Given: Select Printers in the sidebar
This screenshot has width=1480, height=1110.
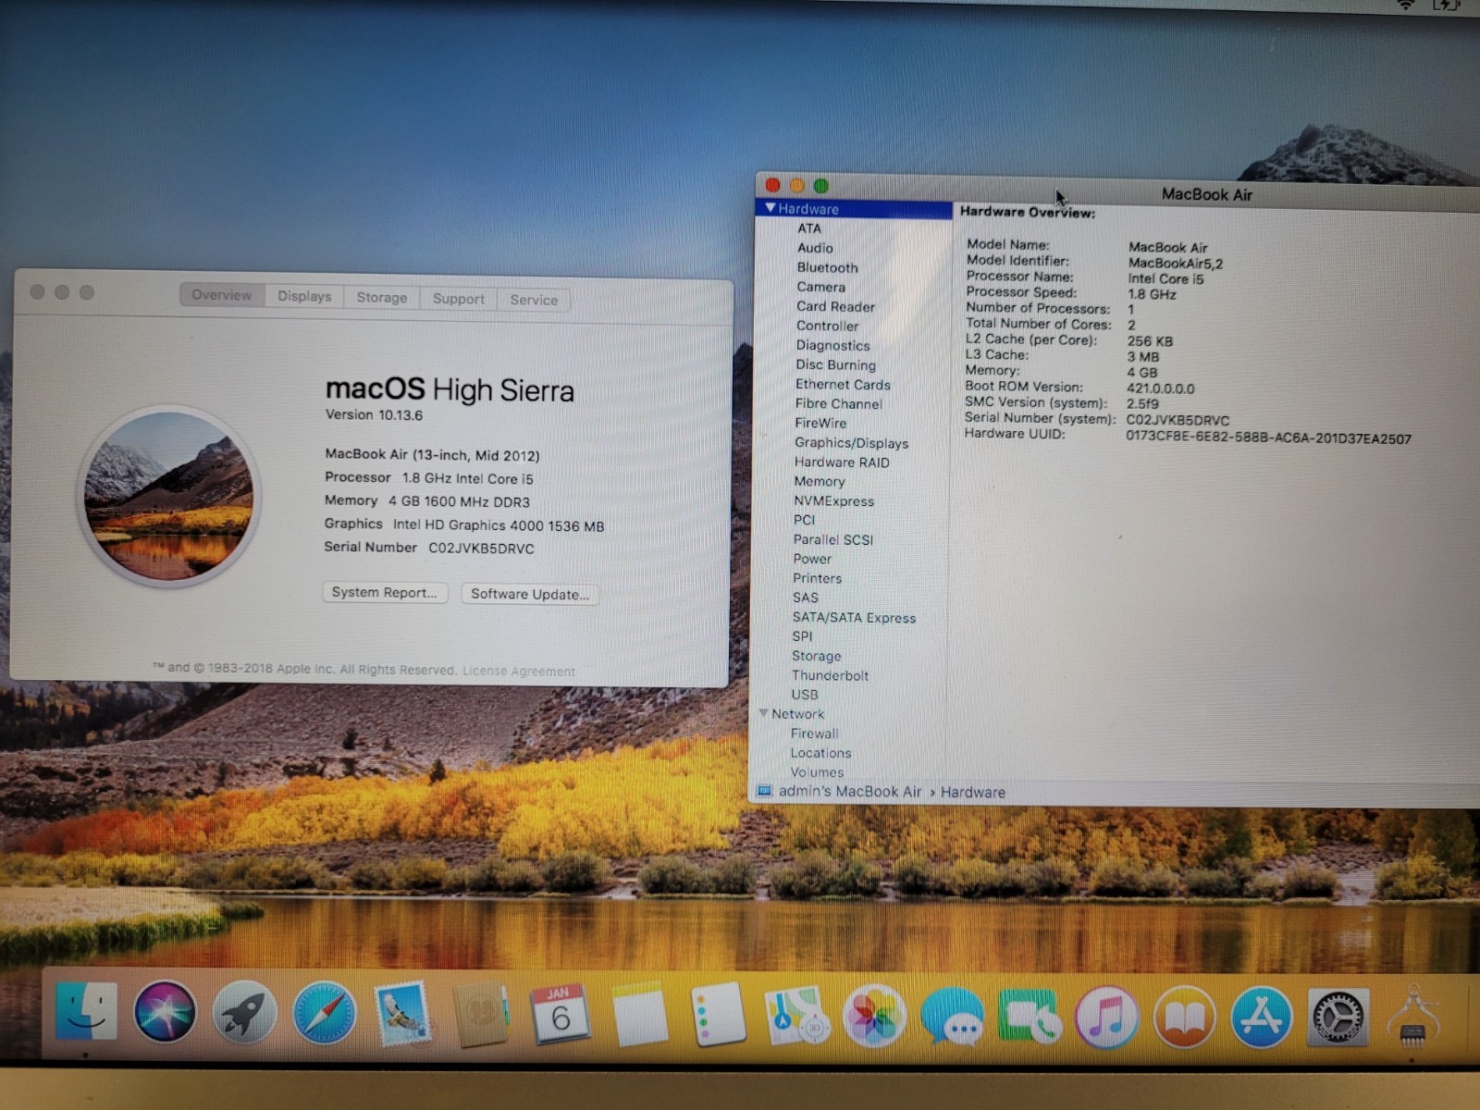Looking at the screenshot, I should point(817,578).
